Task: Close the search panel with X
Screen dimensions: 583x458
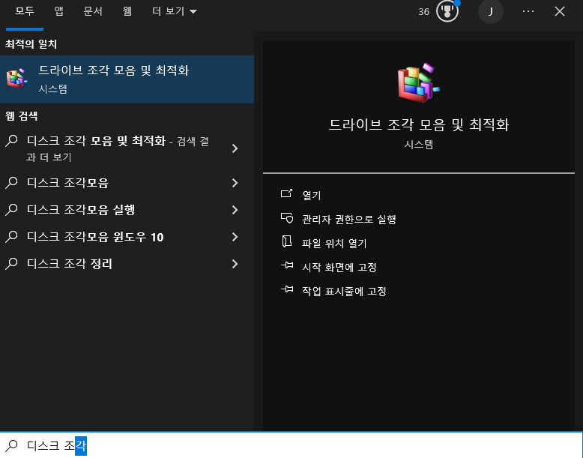Action: (560, 11)
